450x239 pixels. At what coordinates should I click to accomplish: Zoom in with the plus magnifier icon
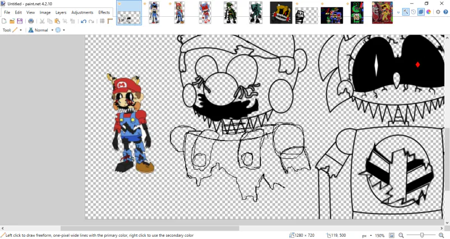coord(442,236)
